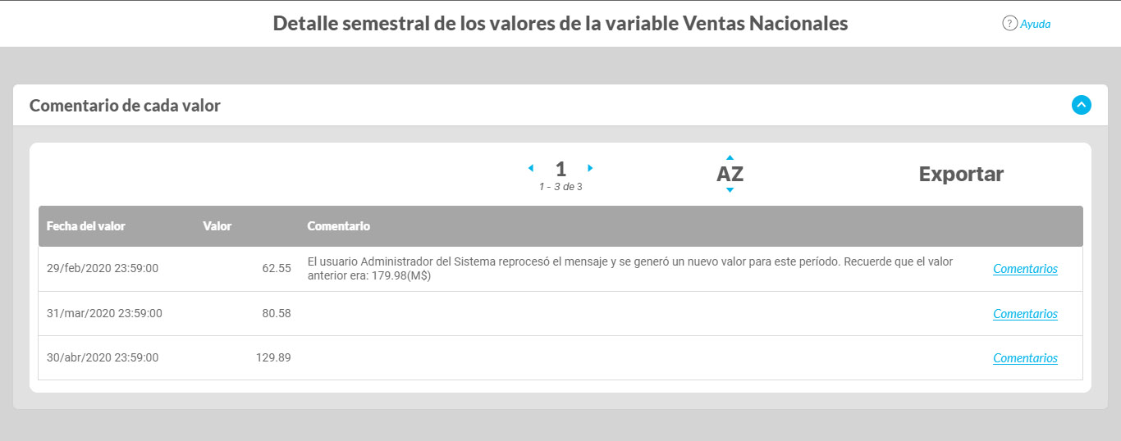Sort by Fecha del valor column header
The image size is (1121, 441).
(x=86, y=226)
